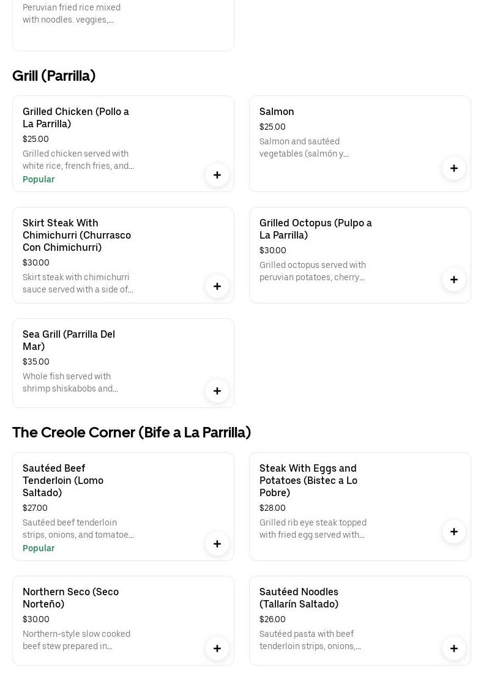
Task: Add Salmon to the cart
Action: (454, 168)
